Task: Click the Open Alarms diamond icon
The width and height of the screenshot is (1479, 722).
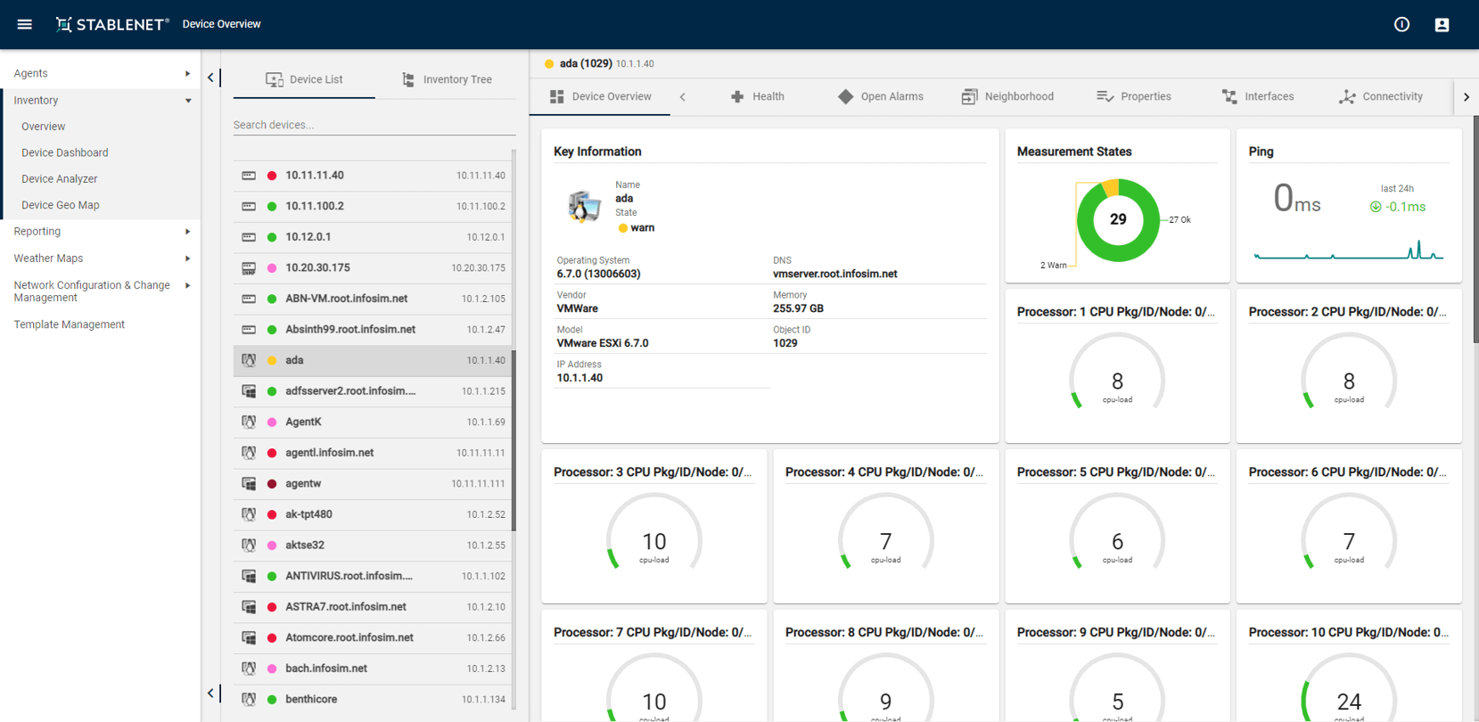Action: point(845,96)
